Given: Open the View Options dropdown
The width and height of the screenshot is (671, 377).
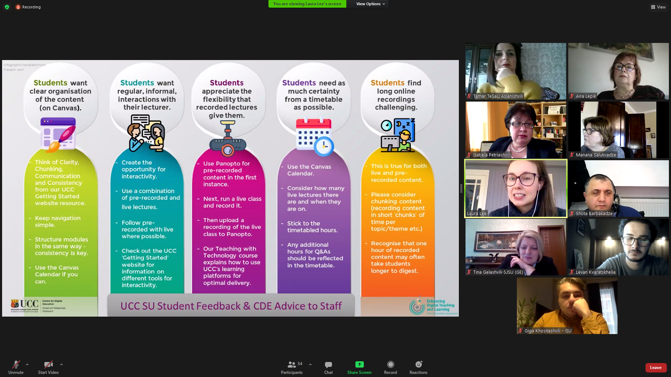Looking at the screenshot, I should tap(370, 4).
